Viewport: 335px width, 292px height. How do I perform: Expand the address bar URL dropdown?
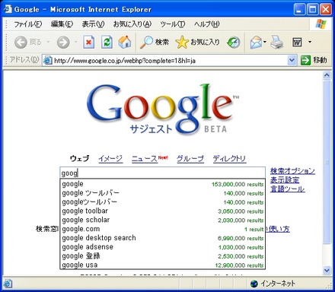tap(292, 60)
